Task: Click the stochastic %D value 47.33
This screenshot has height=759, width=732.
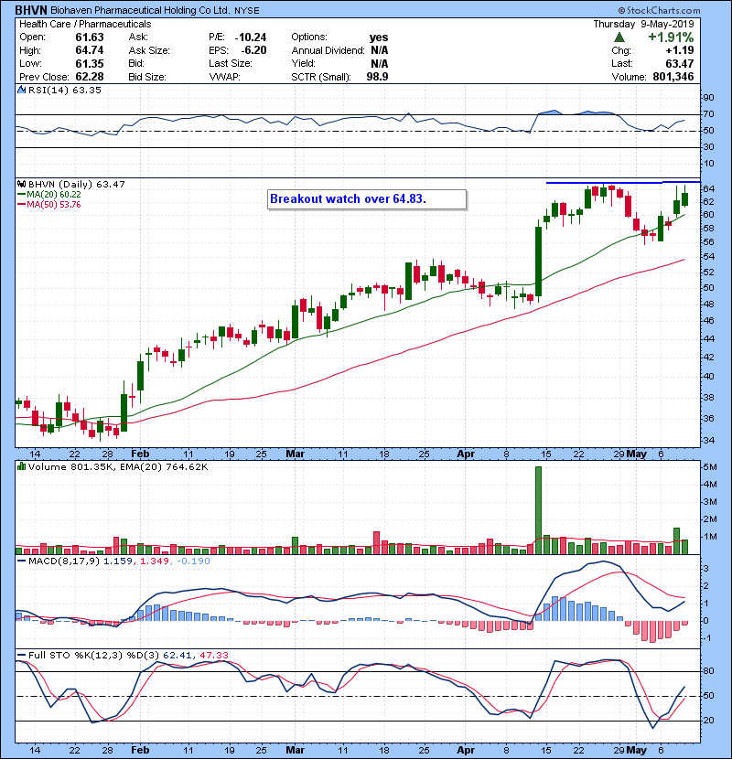Action: click(213, 655)
